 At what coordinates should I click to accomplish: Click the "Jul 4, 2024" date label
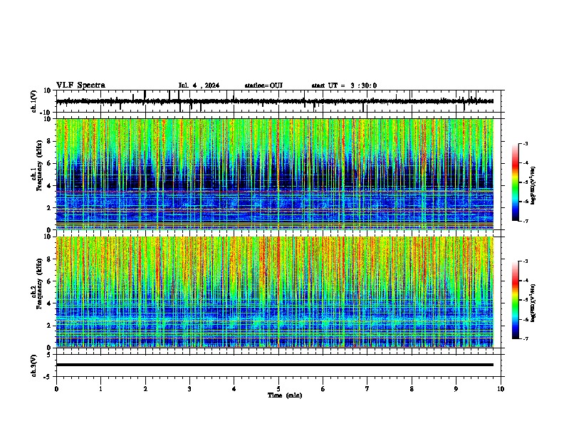click(x=199, y=85)
